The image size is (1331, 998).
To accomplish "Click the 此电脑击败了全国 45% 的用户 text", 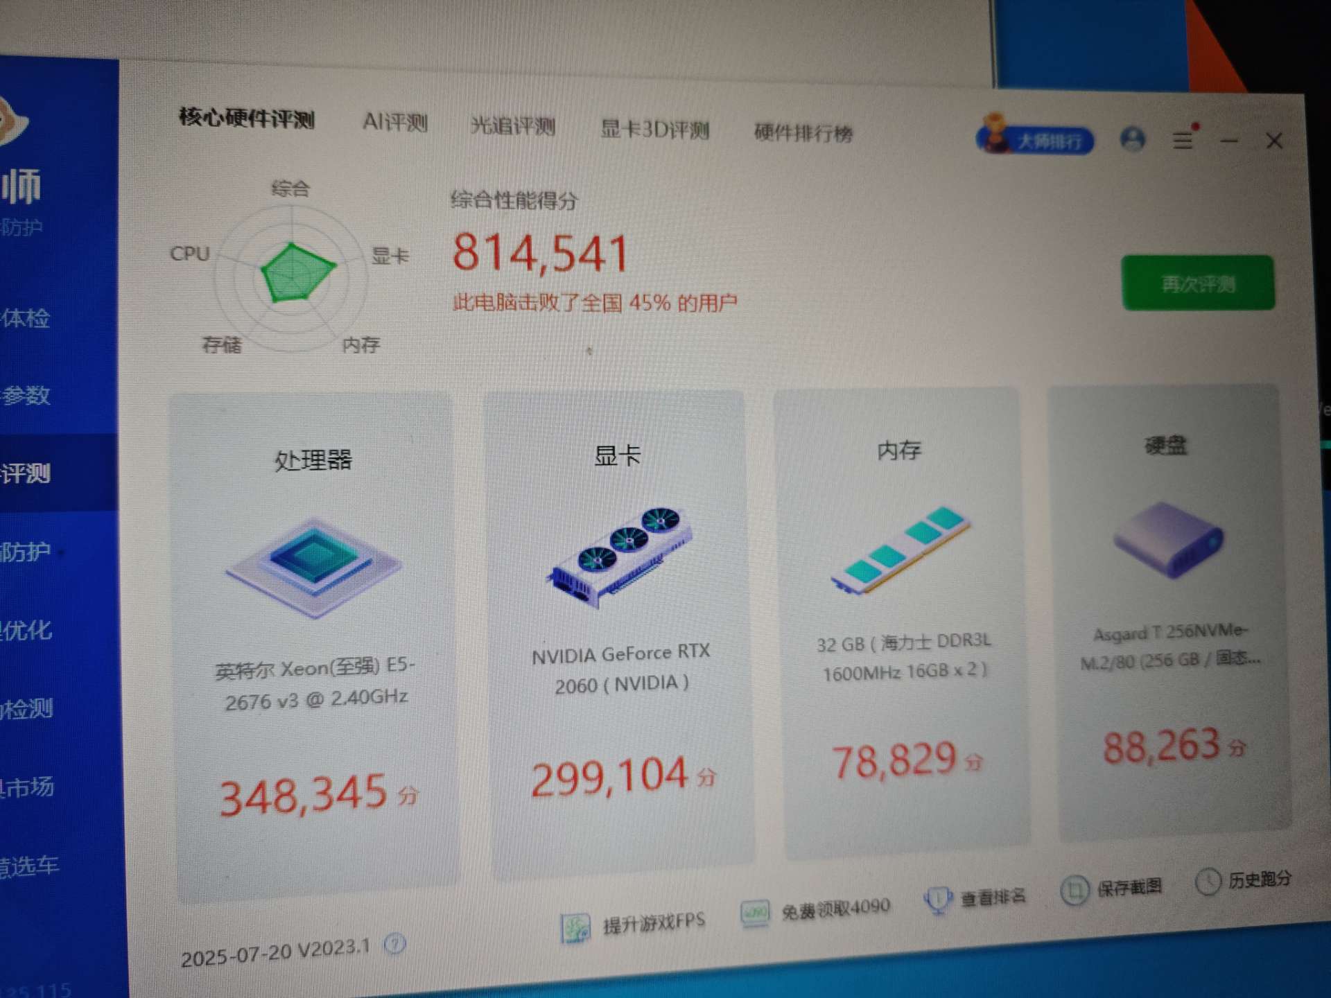I will [x=595, y=303].
